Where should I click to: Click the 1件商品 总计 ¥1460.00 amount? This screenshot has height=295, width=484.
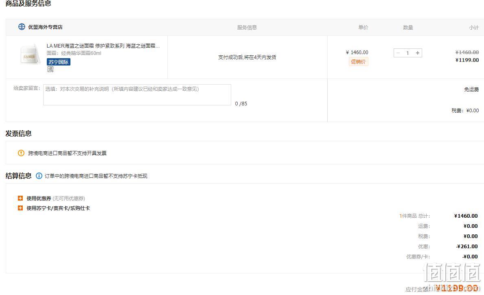(466, 216)
